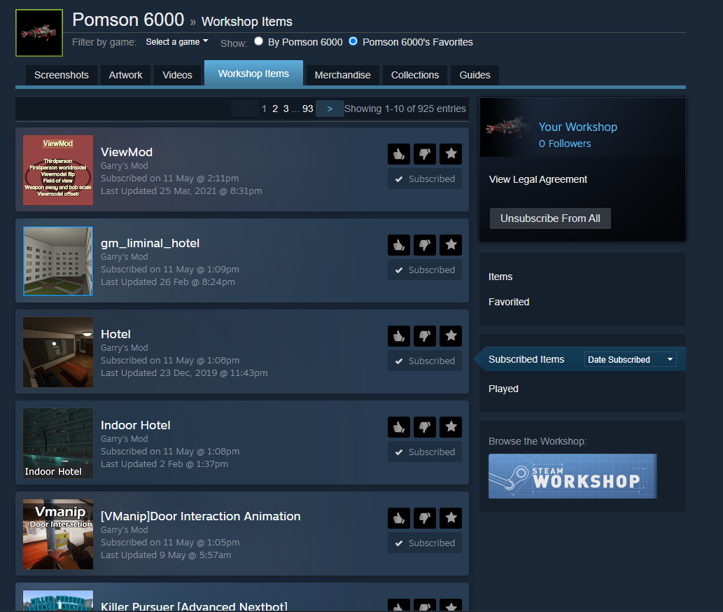Open the Pomson 6000 profile title link
This screenshot has height=612, width=723.
[128, 20]
